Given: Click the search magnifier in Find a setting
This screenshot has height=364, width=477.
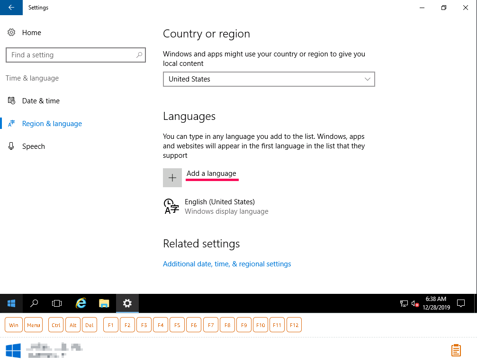Looking at the screenshot, I should point(139,55).
